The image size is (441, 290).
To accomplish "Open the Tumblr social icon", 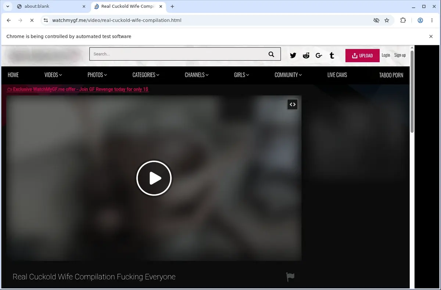I will click(332, 55).
